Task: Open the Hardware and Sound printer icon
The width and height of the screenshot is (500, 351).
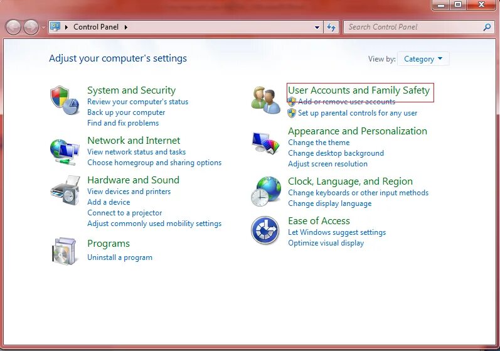Action: (65, 190)
